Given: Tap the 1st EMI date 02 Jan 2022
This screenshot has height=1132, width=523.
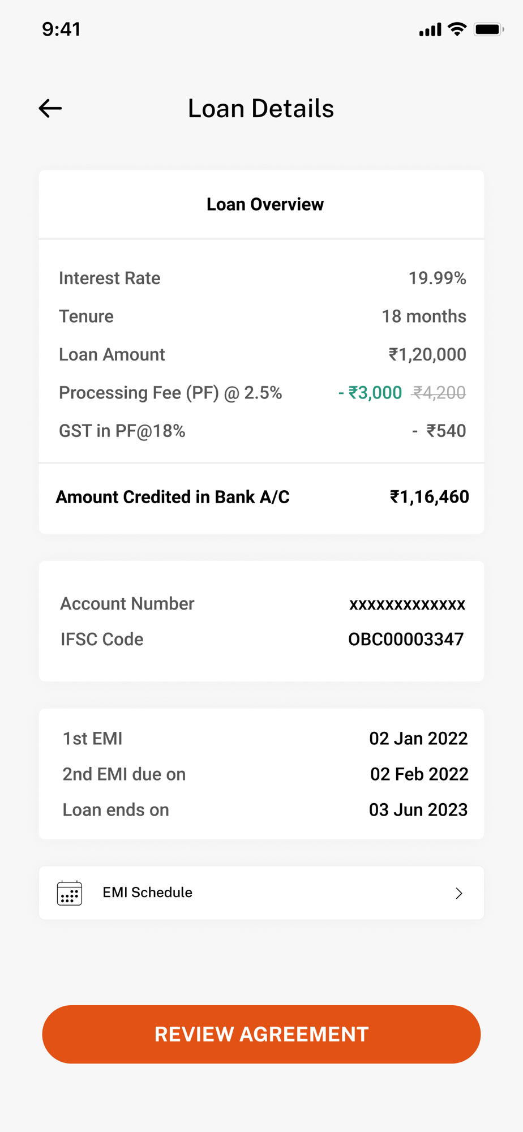Looking at the screenshot, I should pyautogui.click(x=418, y=739).
